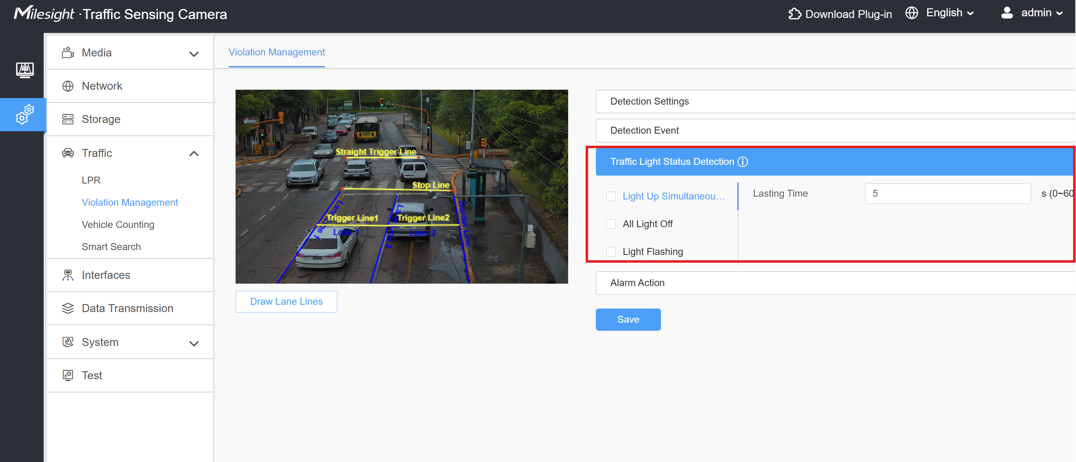The image size is (1076, 462).
Task: Click the Media camera icon
Action: tap(68, 53)
